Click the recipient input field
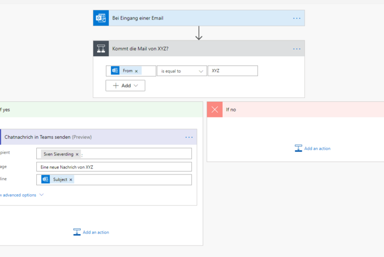The height and width of the screenshot is (257, 384). tap(114, 154)
